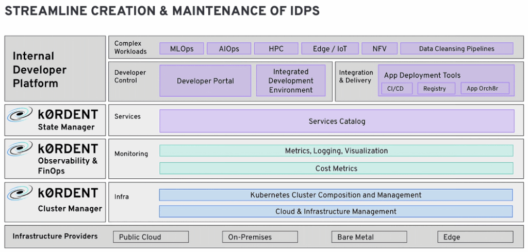Click the Services row label

(127, 116)
